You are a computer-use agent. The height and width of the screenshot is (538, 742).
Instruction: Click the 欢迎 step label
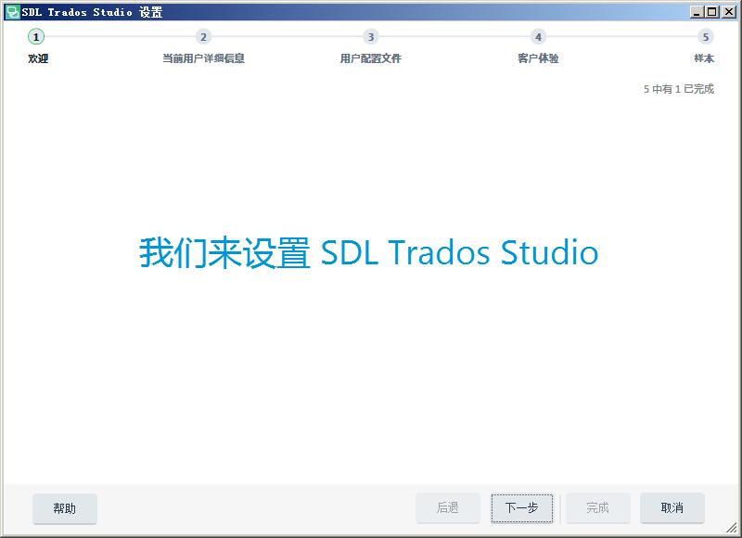pyautogui.click(x=38, y=58)
